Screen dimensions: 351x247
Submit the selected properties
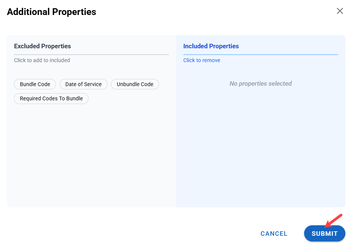coord(324,234)
